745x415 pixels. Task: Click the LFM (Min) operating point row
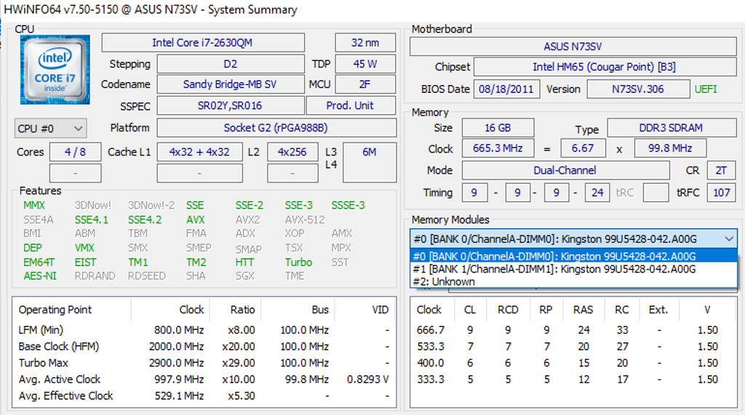(204, 330)
